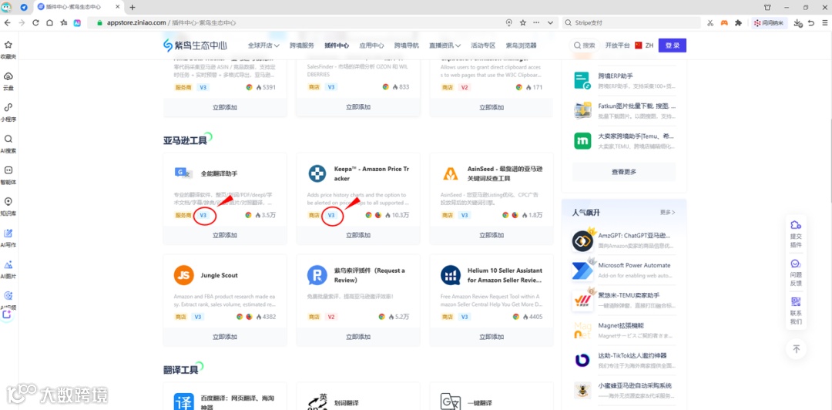The width and height of the screenshot is (832, 410).
Task: Open the 智能体 agent sidebar icon
Action: pos(8,170)
